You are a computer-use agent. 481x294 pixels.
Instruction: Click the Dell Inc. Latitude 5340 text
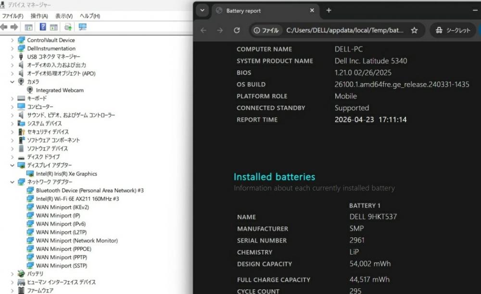(x=370, y=61)
